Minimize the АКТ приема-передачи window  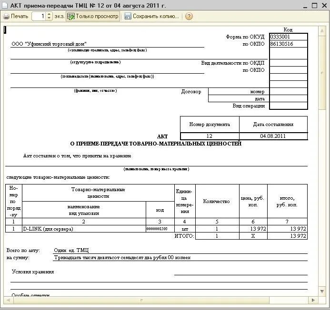click(x=305, y=6)
